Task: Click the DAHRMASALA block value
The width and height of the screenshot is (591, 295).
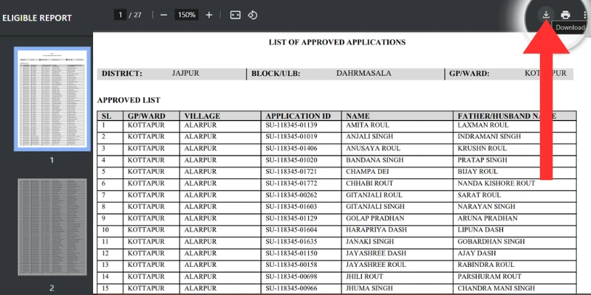Action: [363, 73]
